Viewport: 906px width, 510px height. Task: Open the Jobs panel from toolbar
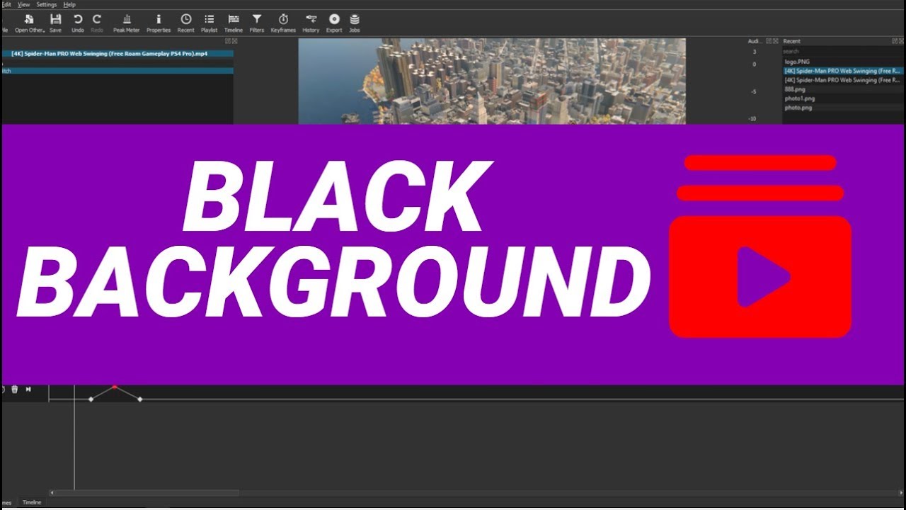pos(355,23)
